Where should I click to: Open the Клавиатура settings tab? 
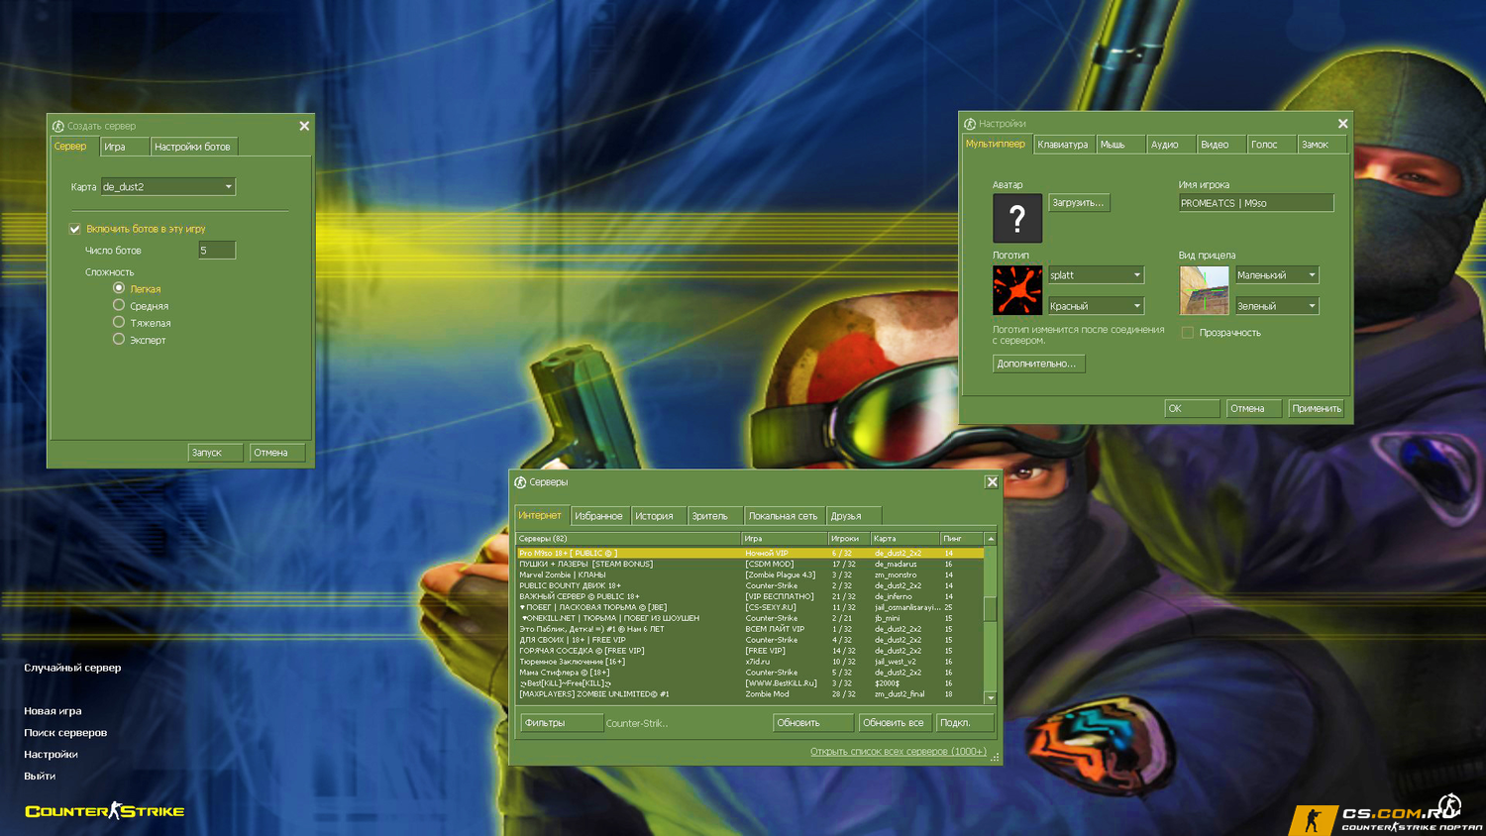(x=1062, y=145)
